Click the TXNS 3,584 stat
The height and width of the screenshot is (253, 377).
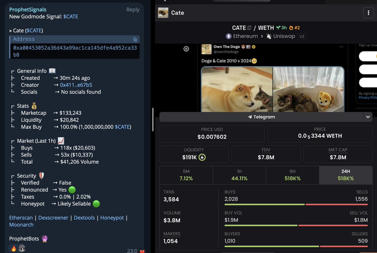(x=171, y=196)
